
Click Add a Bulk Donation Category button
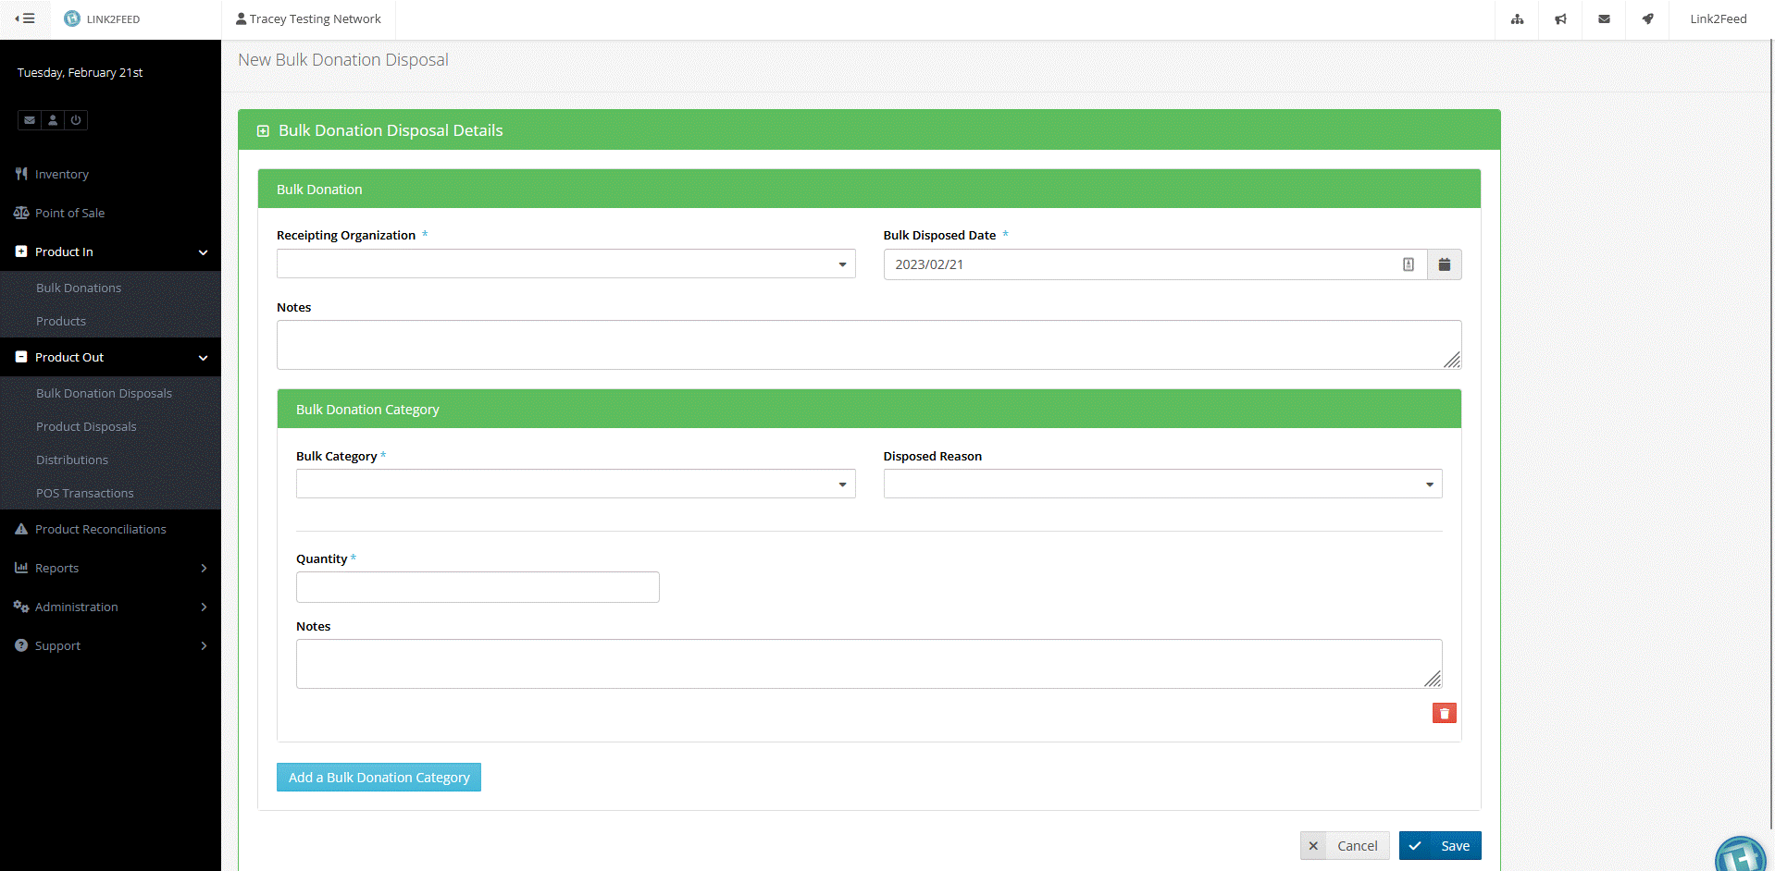[x=379, y=778]
